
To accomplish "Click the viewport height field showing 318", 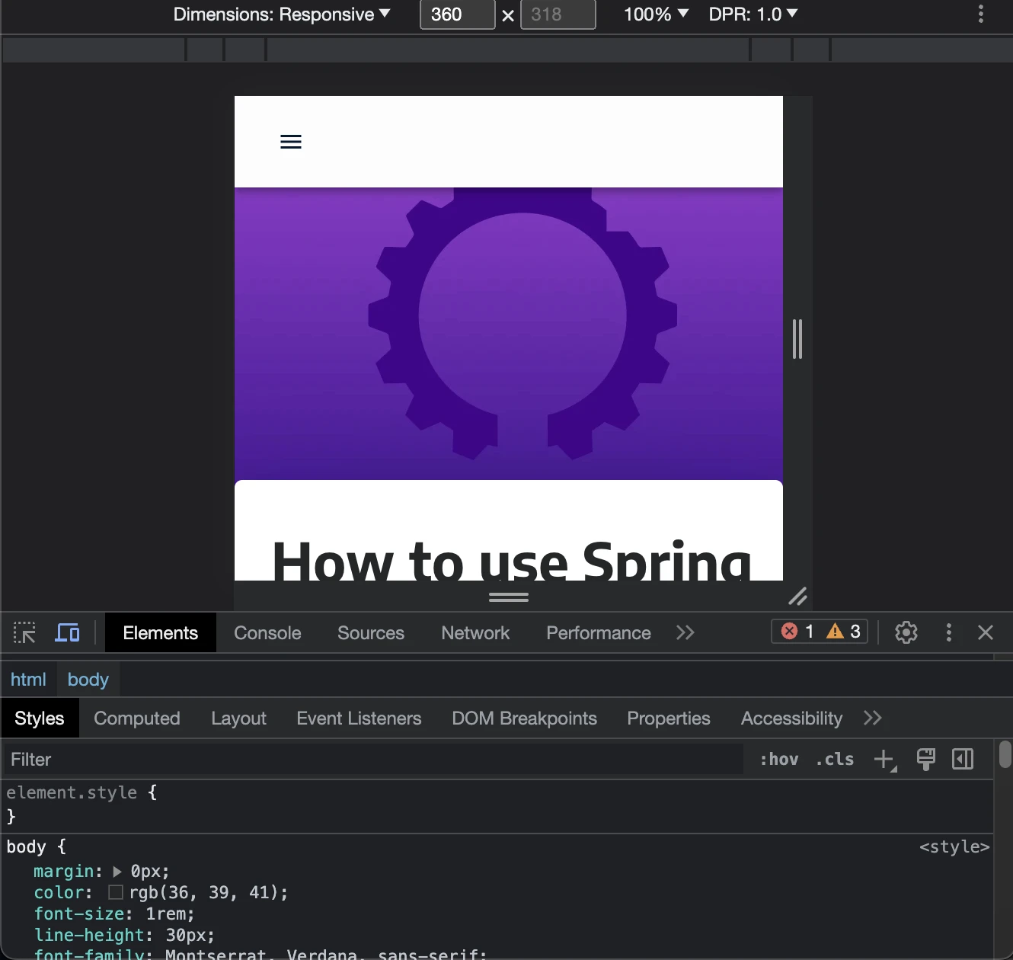I will tap(558, 14).
